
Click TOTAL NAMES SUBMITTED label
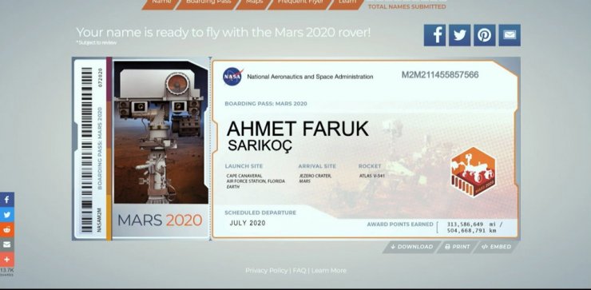407,6
